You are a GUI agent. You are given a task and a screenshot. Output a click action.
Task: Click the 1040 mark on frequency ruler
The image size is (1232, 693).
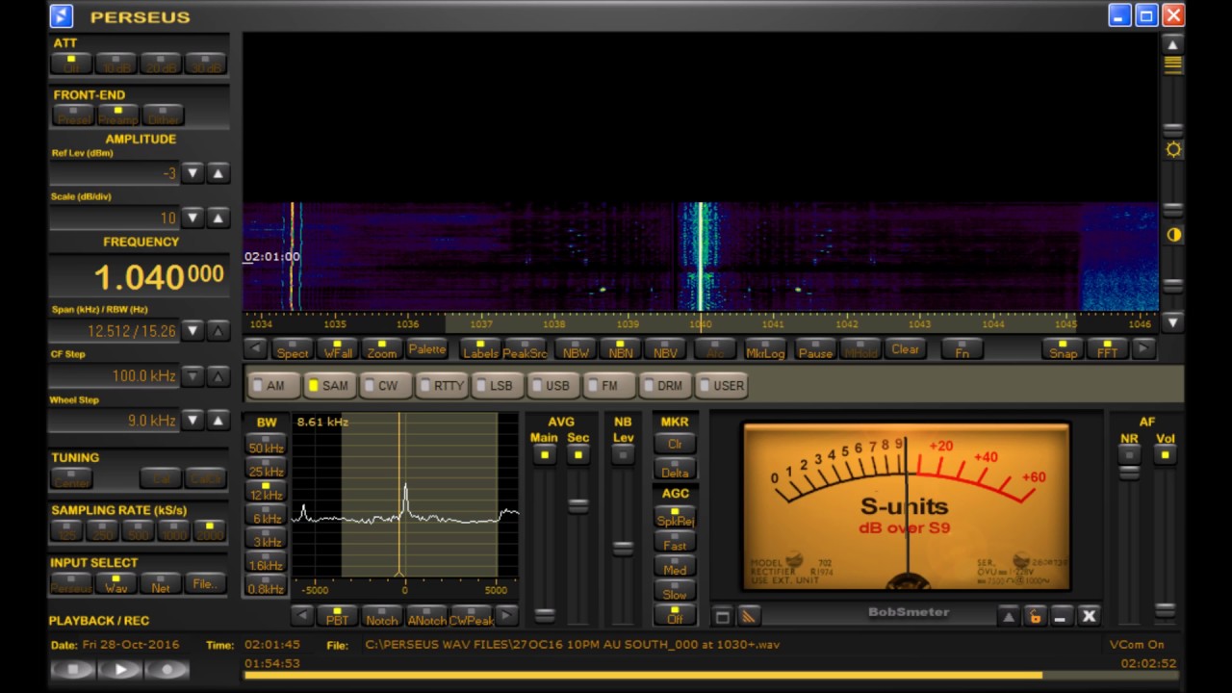(x=701, y=323)
